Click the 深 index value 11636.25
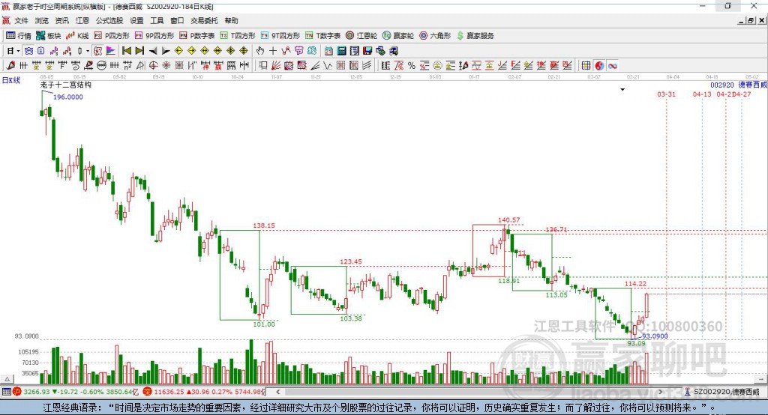This screenshot has height=415, width=768. click(x=169, y=392)
